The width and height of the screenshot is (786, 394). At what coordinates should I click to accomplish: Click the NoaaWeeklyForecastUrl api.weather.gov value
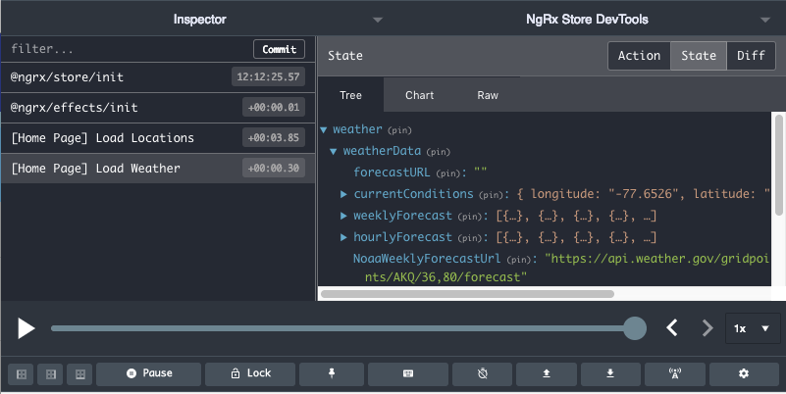coord(567,268)
